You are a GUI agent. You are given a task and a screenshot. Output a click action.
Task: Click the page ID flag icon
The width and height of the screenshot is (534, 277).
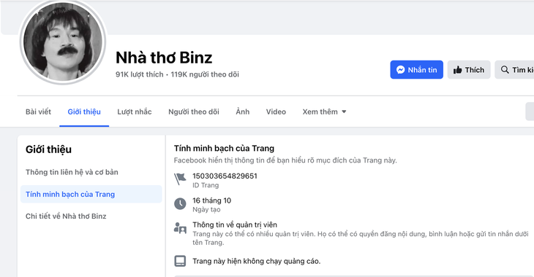click(x=180, y=179)
